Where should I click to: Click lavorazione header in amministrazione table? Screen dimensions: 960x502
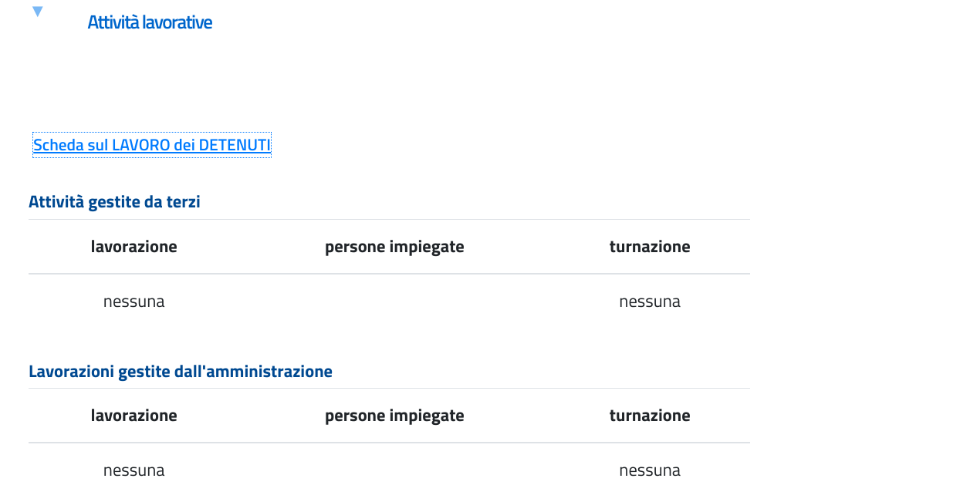(134, 416)
